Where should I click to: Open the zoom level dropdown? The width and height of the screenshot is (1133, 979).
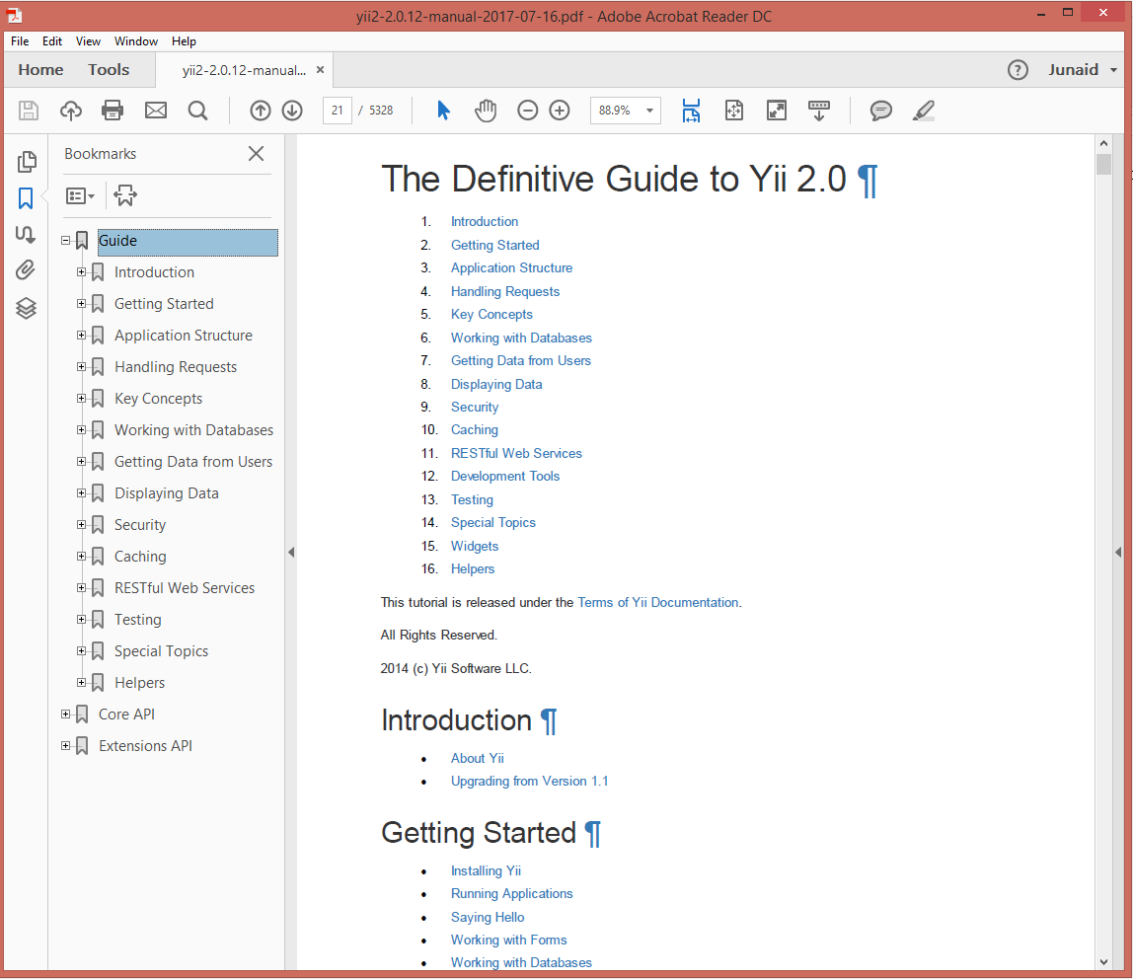pyautogui.click(x=649, y=111)
